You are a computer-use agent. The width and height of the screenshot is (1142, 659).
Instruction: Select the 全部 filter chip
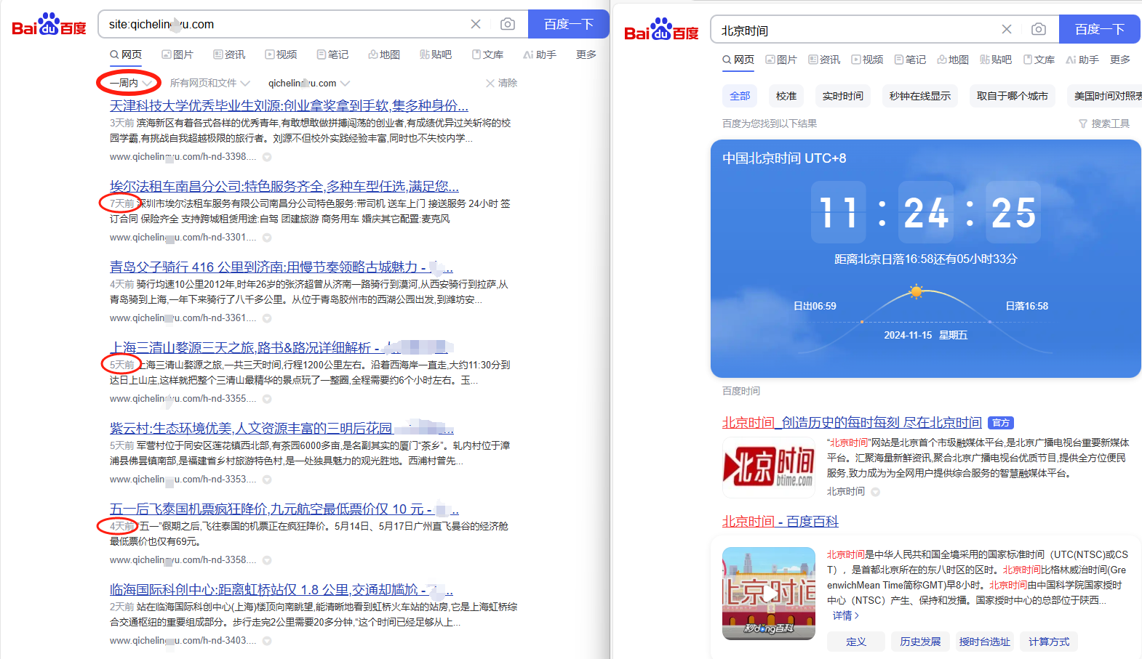(x=740, y=96)
